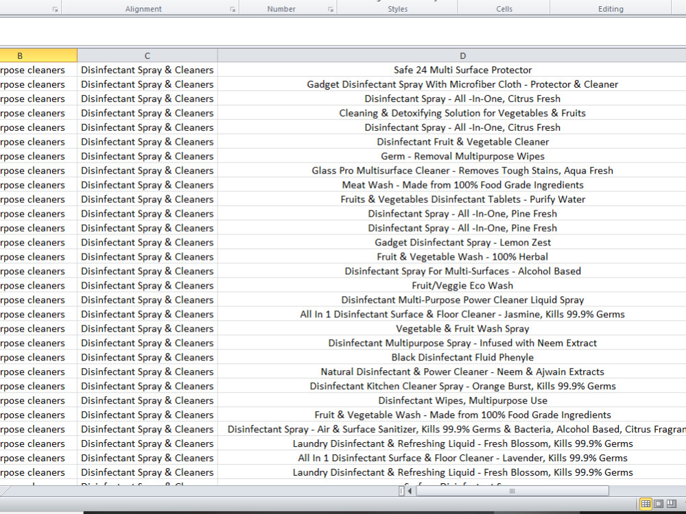The width and height of the screenshot is (686, 514).
Task: Select 'Disinfectant Spray For Multi-Surfaces - Alcohol Based'
Action: pyautogui.click(x=451, y=271)
